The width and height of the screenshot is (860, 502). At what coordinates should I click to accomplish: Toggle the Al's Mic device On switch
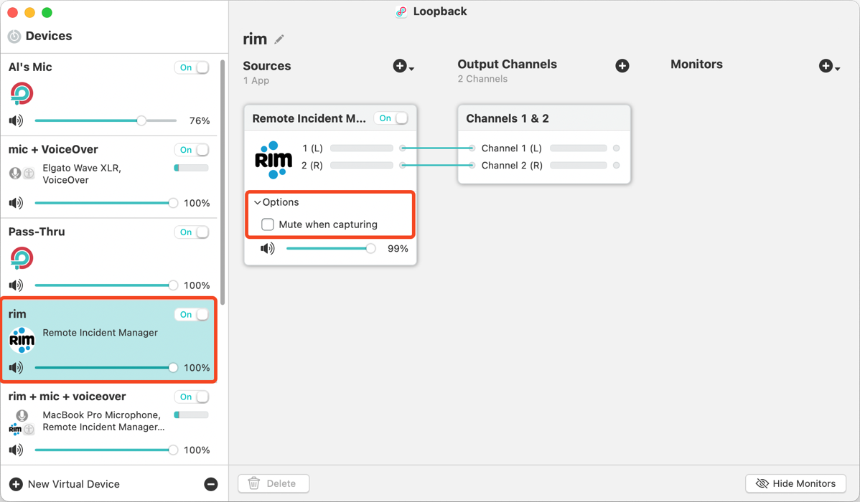[x=192, y=67]
